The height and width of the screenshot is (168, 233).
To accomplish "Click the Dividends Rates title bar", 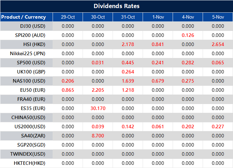I will click(x=116, y=6).
